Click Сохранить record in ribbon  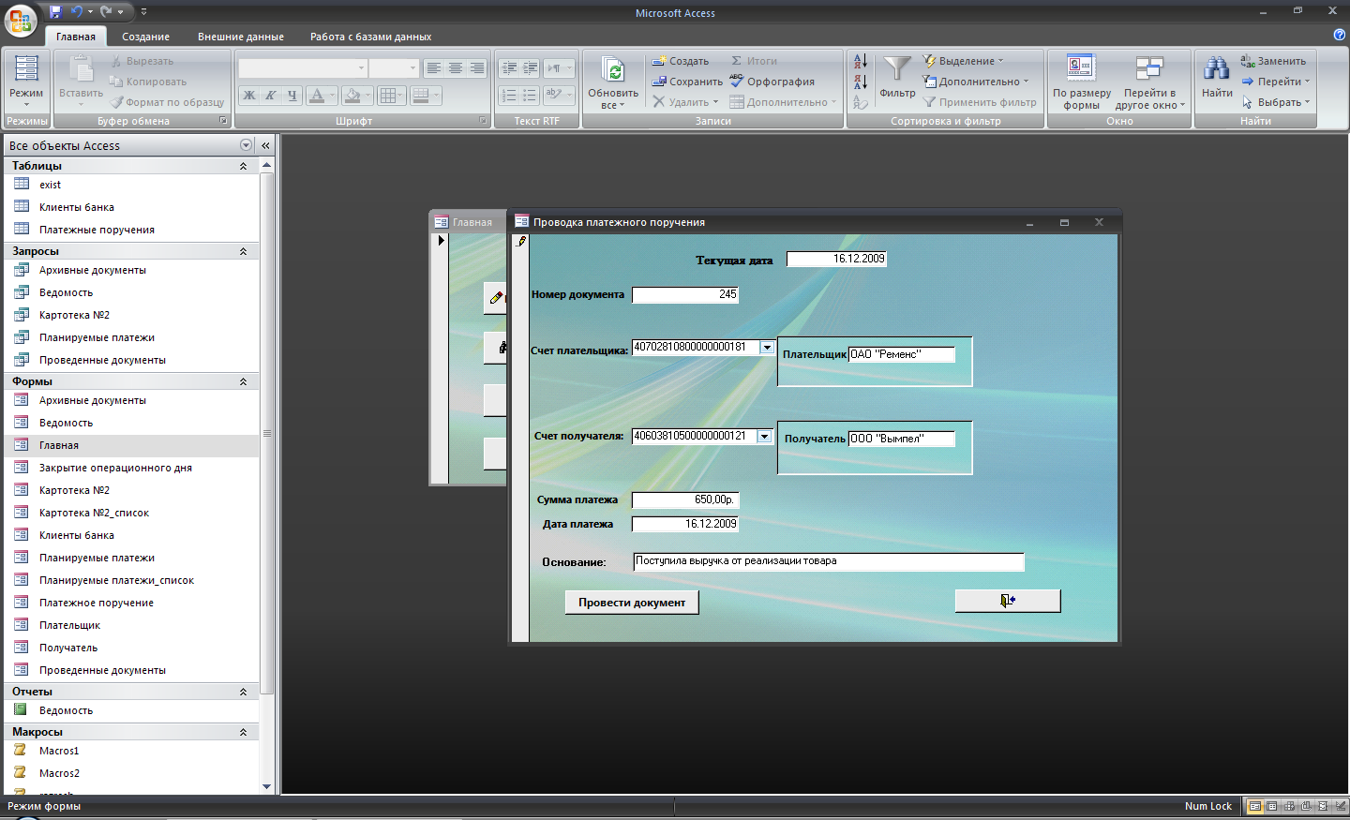tap(687, 82)
